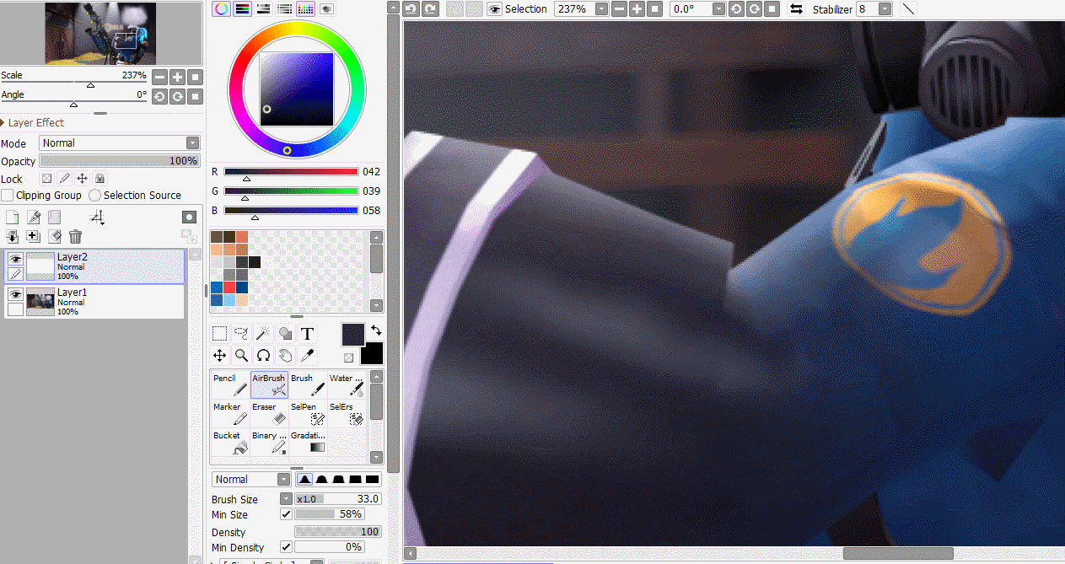Image resolution: width=1065 pixels, height=564 pixels.
Task: Select the Rotate view tool
Action: pyautogui.click(x=263, y=355)
